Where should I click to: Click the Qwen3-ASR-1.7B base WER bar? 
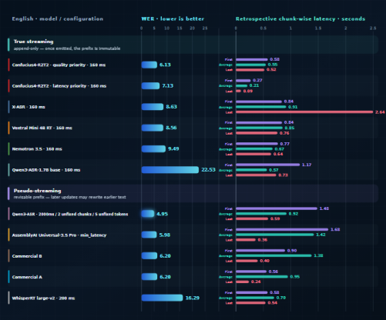[170, 170]
